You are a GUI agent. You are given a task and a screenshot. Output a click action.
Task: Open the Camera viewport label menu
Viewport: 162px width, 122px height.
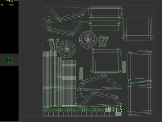[11, 1]
